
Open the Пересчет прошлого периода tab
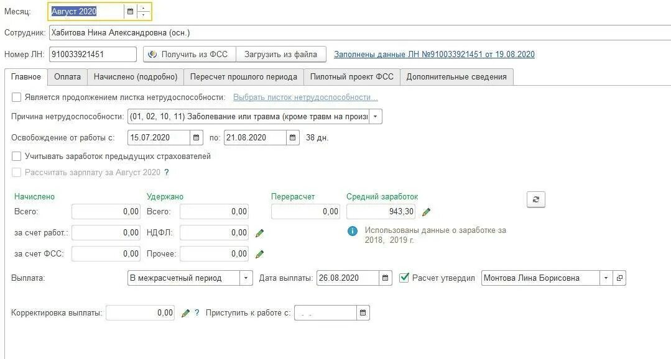point(244,77)
